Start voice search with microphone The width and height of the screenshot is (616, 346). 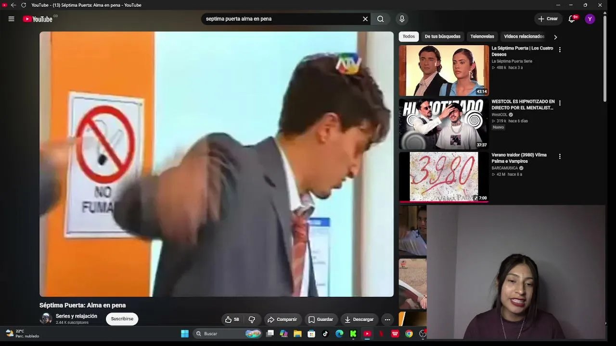(402, 19)
